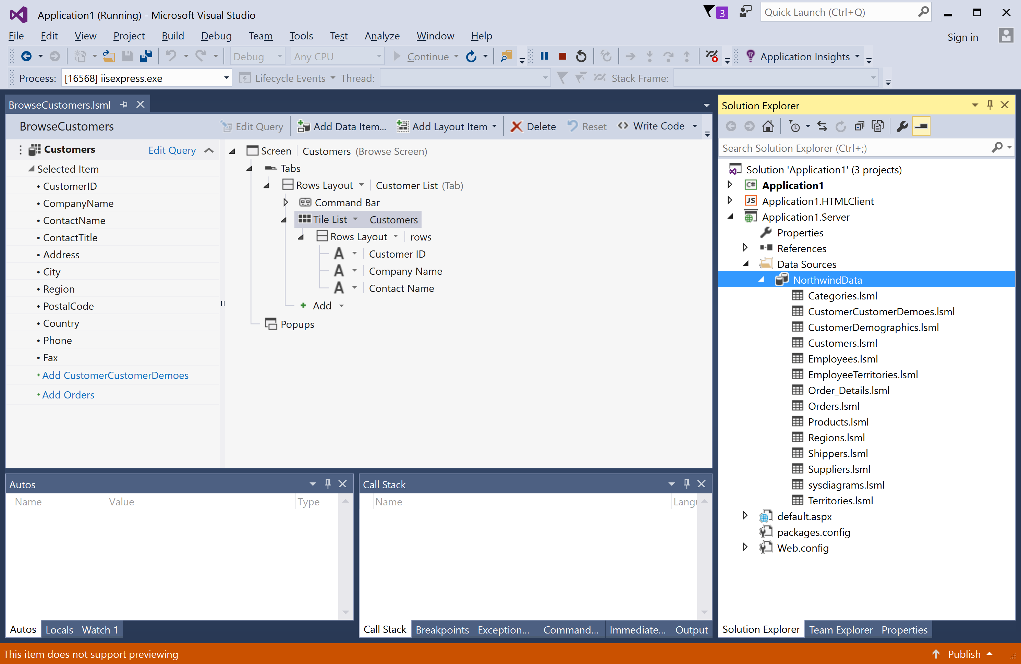Click the Application Insights lightbulb icon

(x=751, y=56)
